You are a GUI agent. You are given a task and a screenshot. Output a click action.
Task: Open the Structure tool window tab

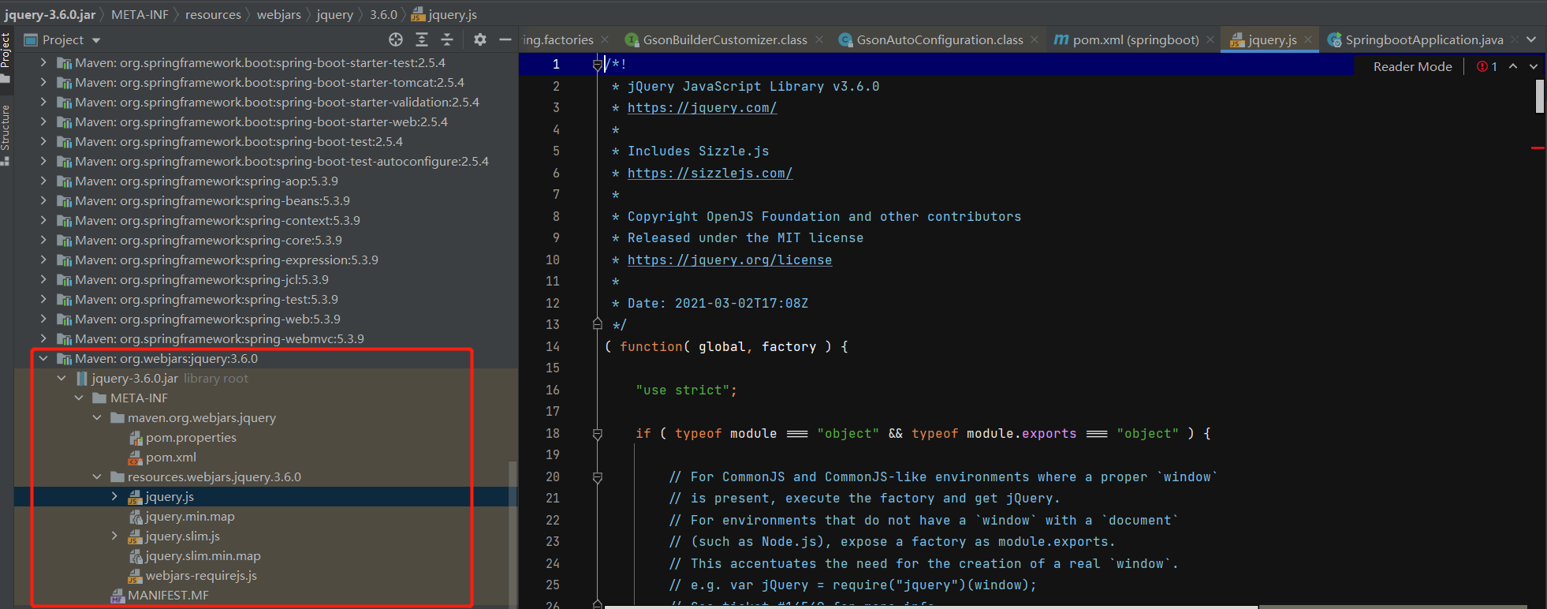point(6,134)
